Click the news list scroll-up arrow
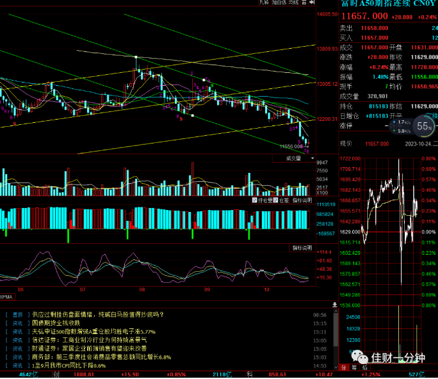 point(336,311)
